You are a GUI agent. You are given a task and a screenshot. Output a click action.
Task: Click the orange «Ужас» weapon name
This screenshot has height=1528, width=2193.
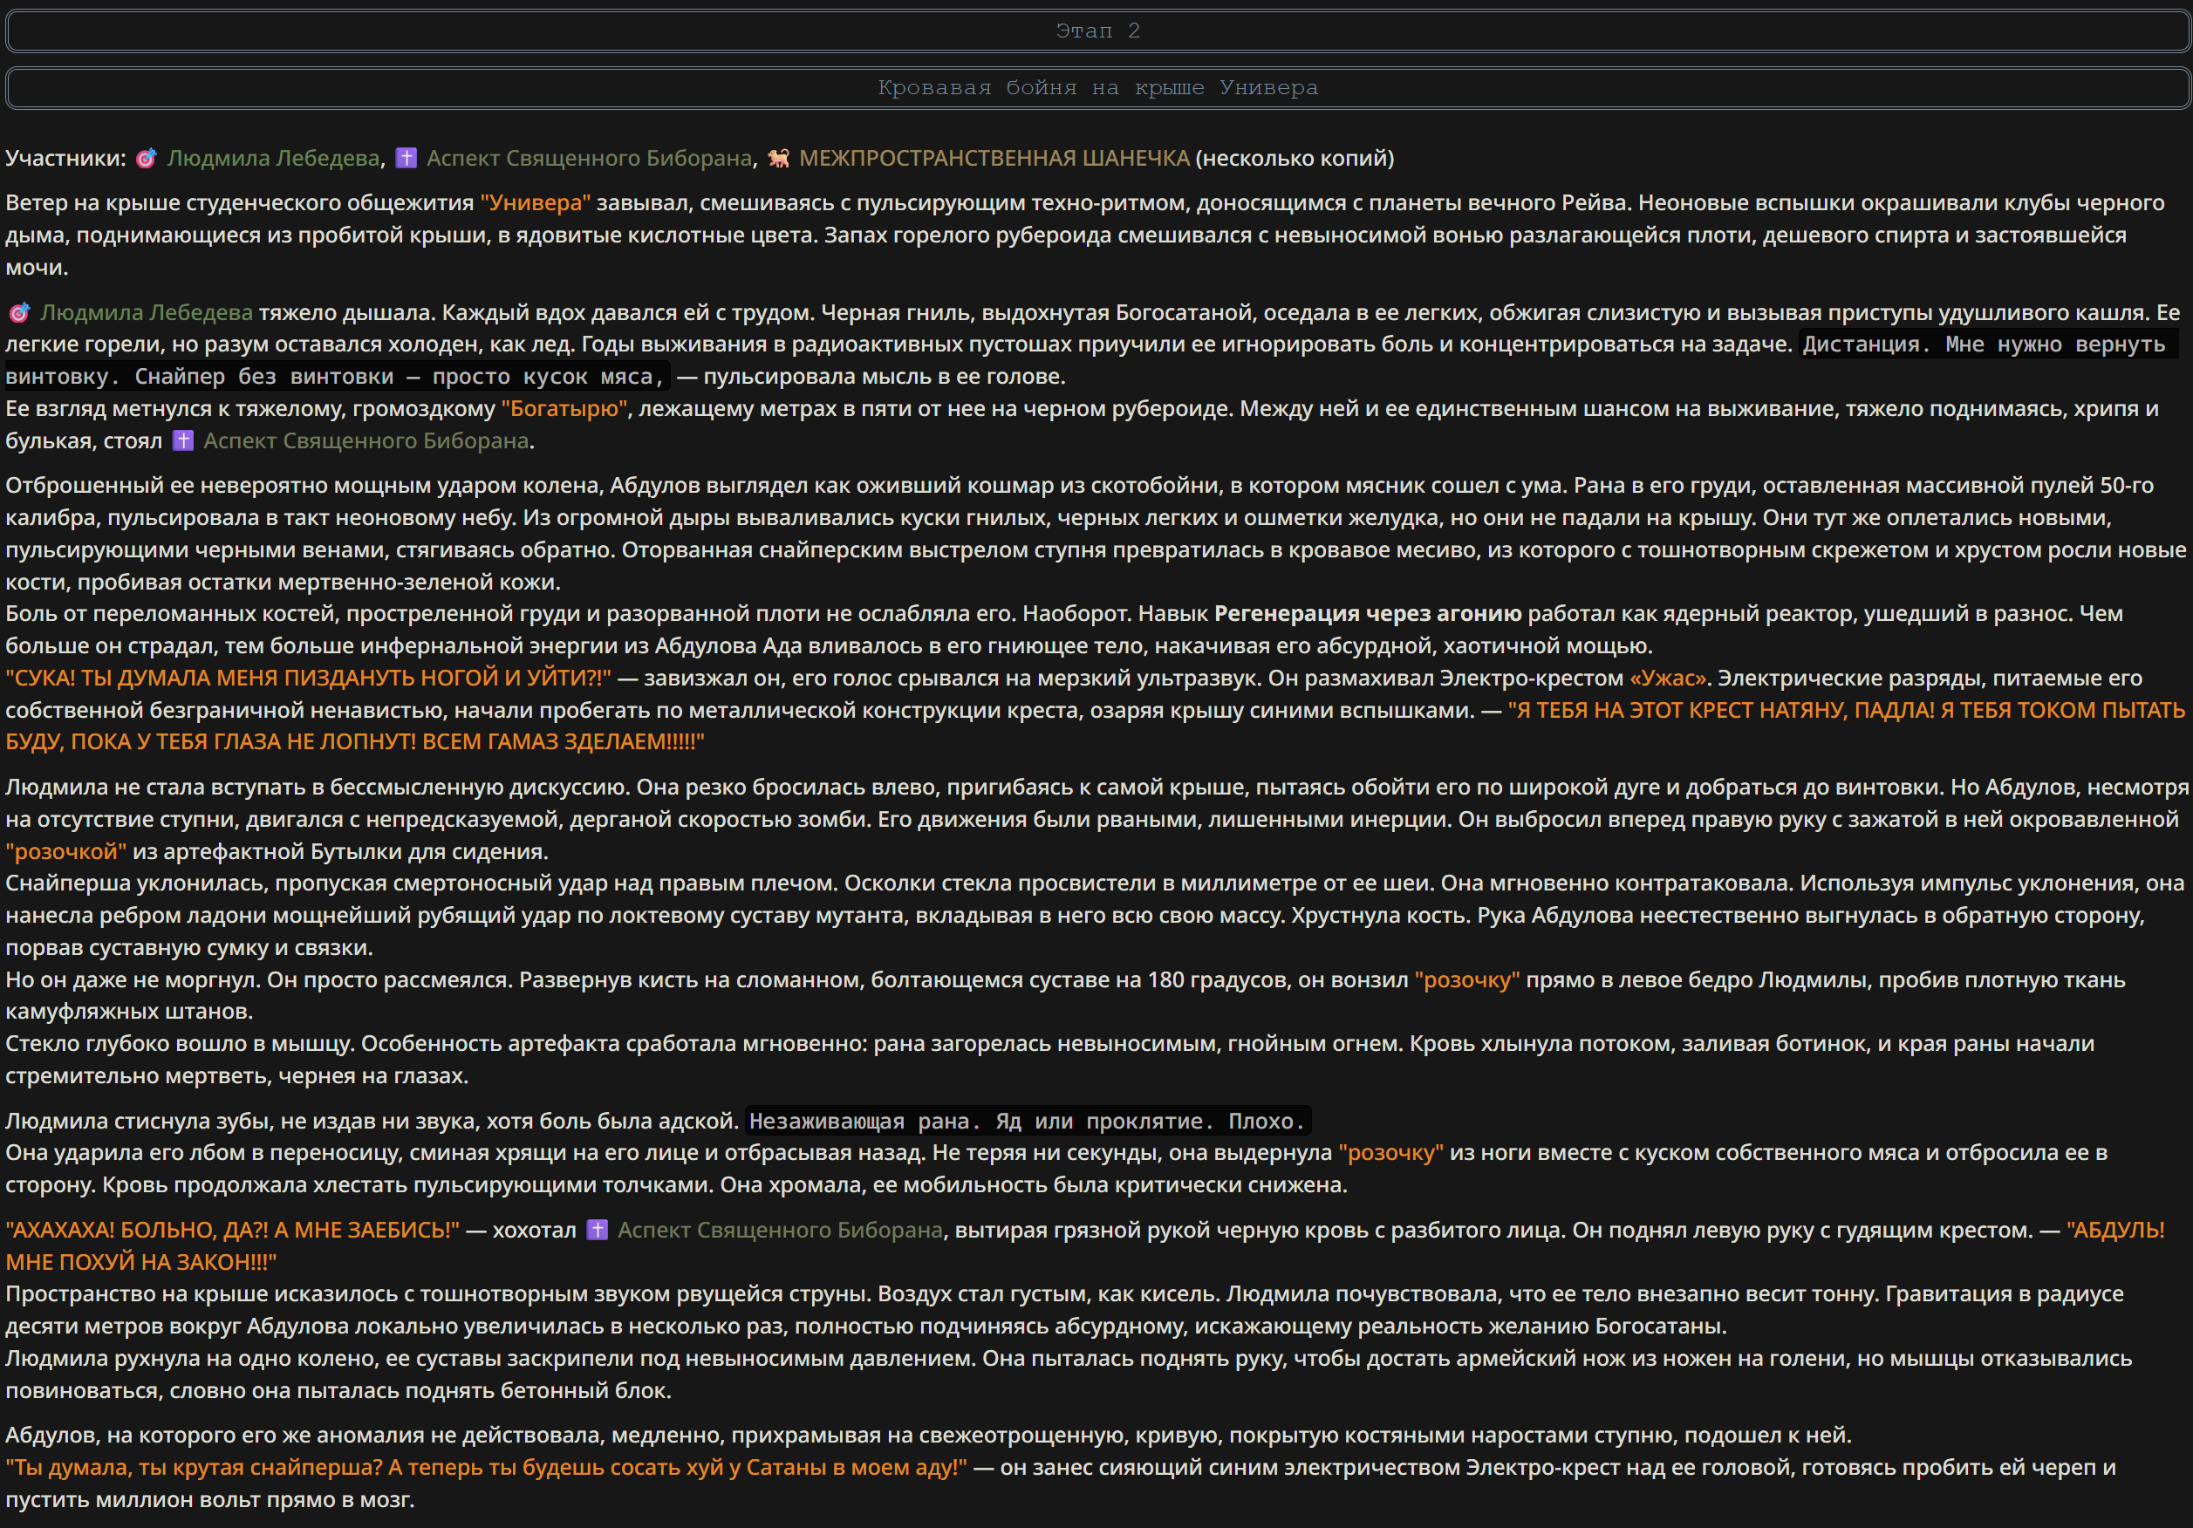pyautogui.click(x=1667, y=678)
